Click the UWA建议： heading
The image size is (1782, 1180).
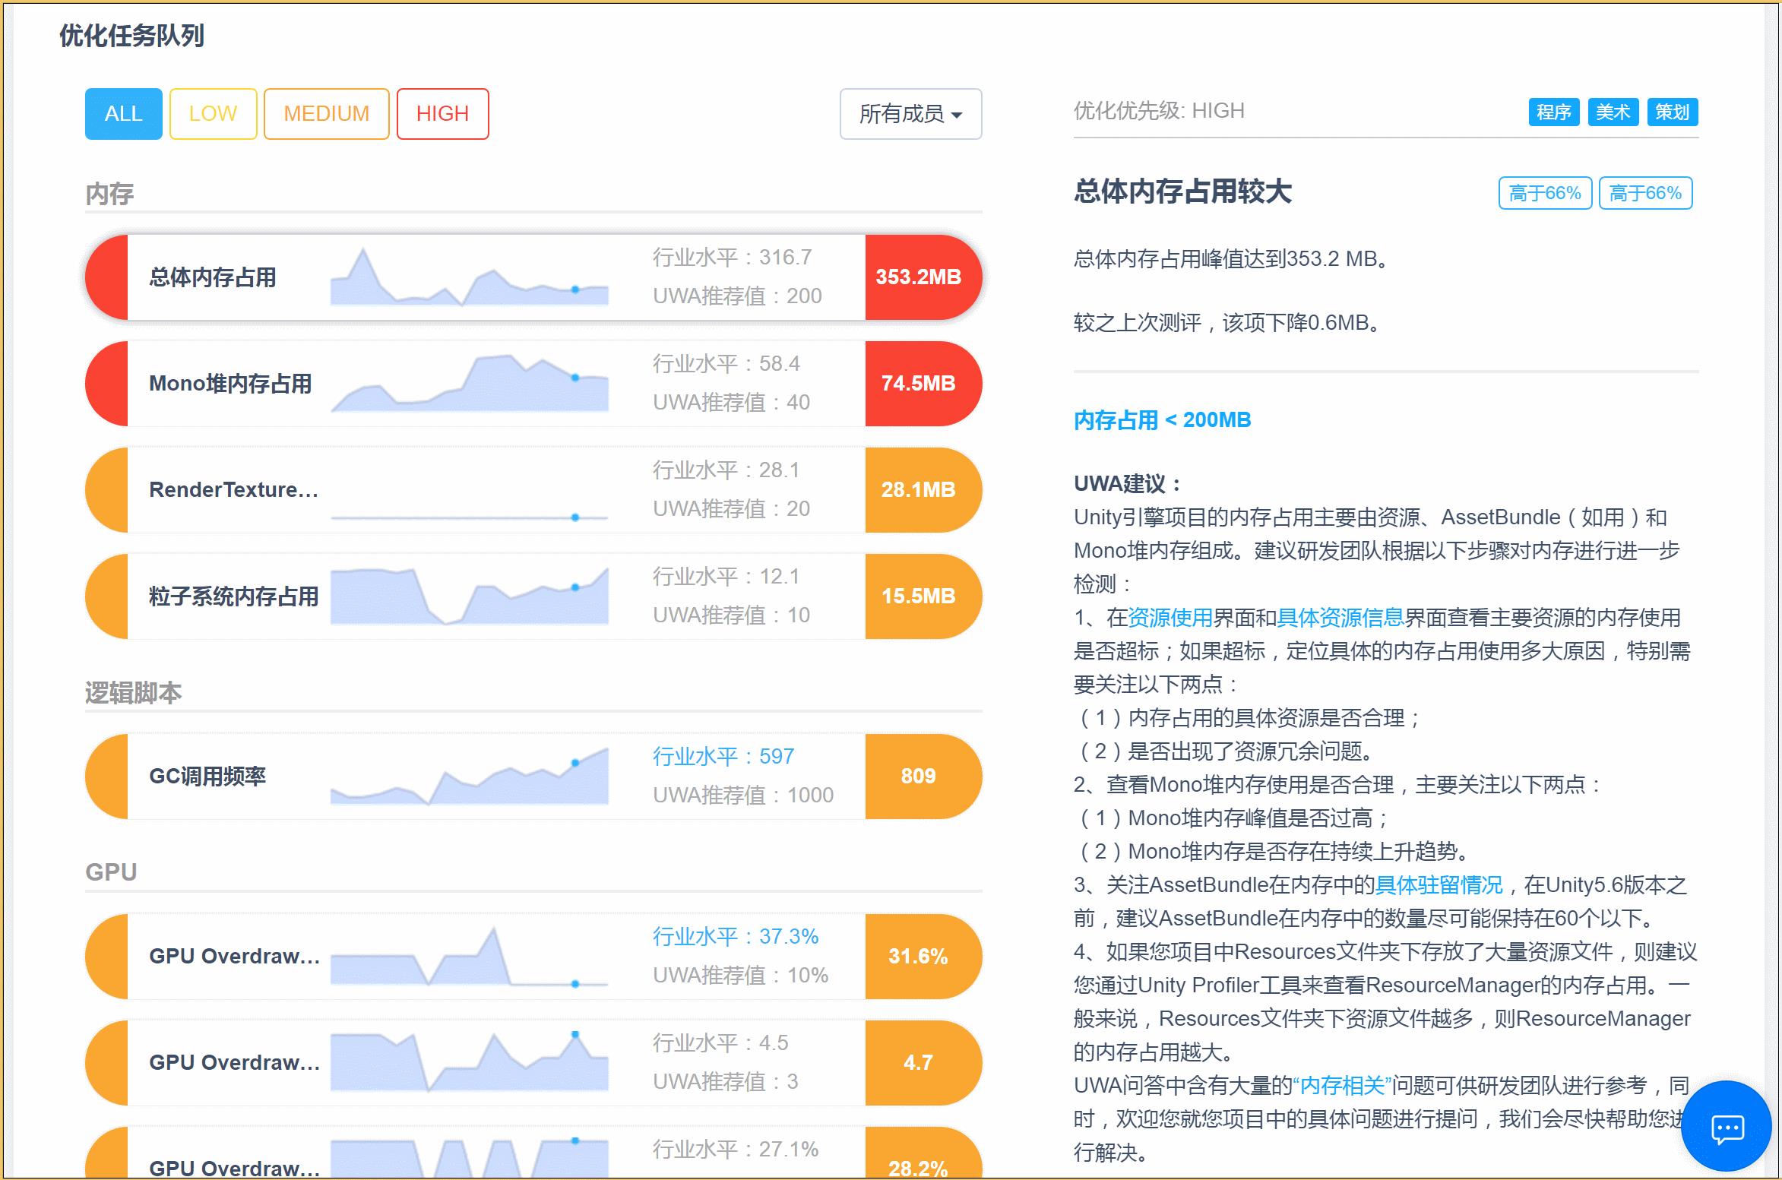coord(1128,484)
